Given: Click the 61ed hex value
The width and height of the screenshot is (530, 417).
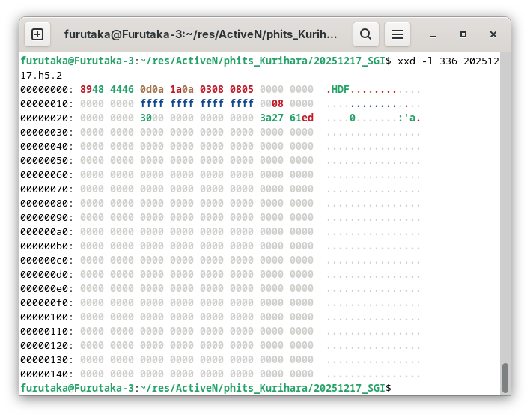Looking at the screenshot, I should pos(302,118).
